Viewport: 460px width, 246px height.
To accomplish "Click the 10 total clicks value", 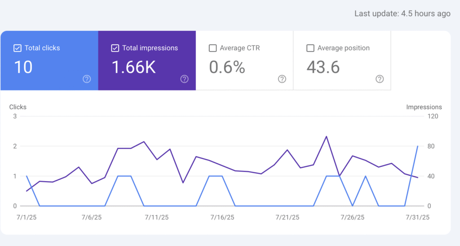I will [23, 67].
